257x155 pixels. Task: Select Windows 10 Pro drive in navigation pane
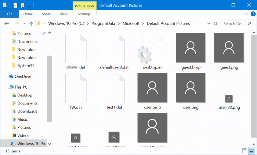point(23,143)
